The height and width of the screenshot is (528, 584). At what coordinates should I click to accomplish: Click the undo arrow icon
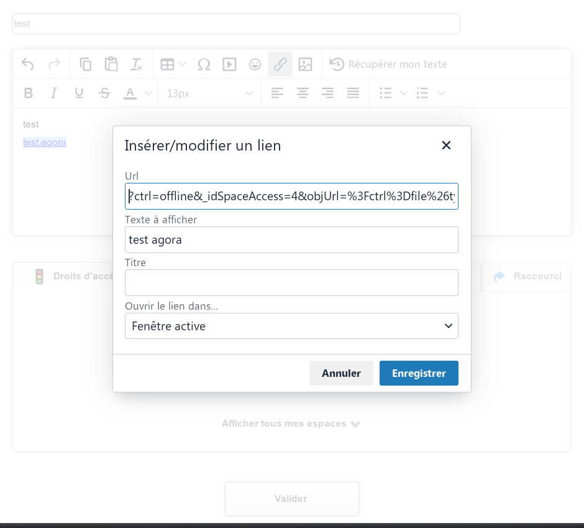tap(27, 64)
